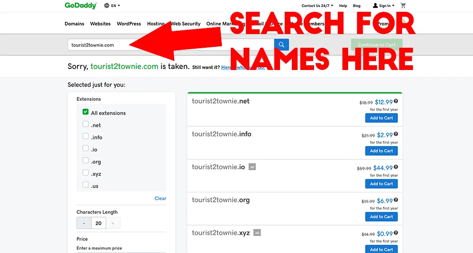The height and width of the screenshot is (253, 473).
Task: Uncheck the All extensions checkbox
Action: pos(86,112)
